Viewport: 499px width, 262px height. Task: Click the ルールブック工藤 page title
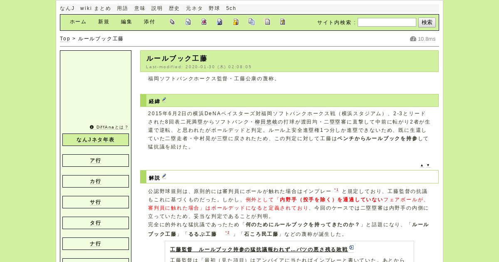pyautogui.click(x=177, y=59)
